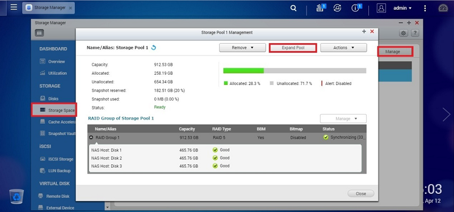Click the gray Unallocated legend swatch
Screen dimensions: 454x212
[272, 83]
